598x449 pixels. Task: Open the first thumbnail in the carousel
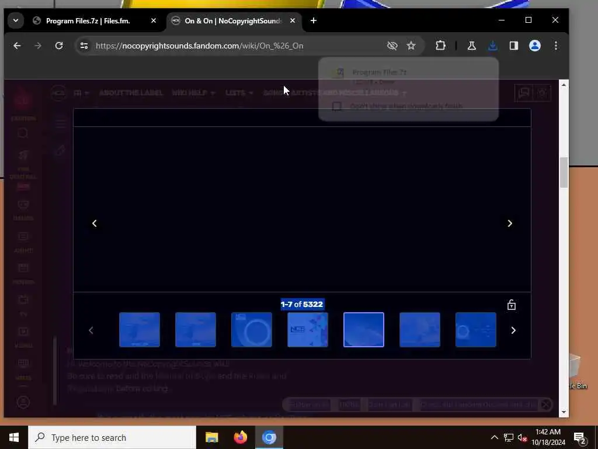click(140, 330)
